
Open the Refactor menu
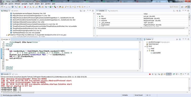pos(17,4)
